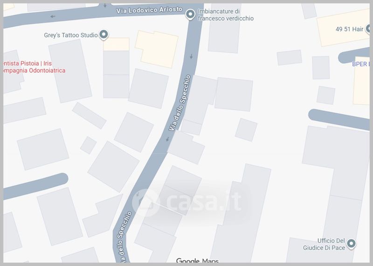Click the casa.it watermark text

pyautogui.click(x=204, y=201)
